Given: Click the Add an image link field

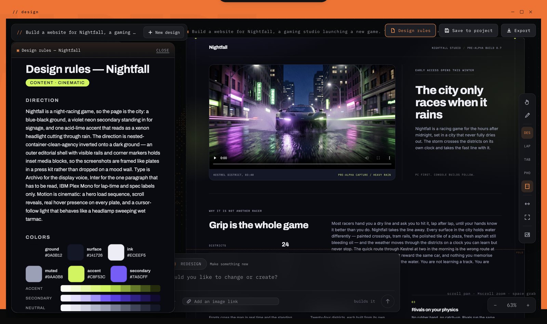Looking at the screenshot, I should (231, 301).
